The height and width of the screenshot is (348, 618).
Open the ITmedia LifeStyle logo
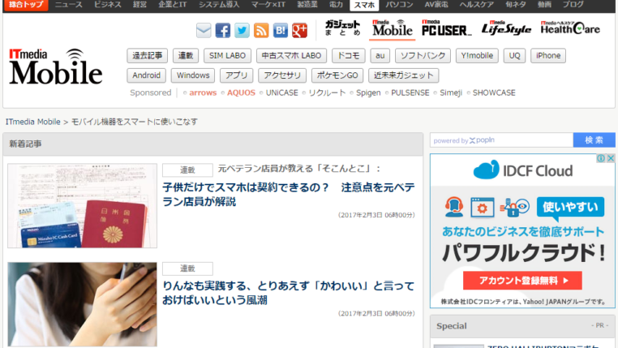pos(506,28)
